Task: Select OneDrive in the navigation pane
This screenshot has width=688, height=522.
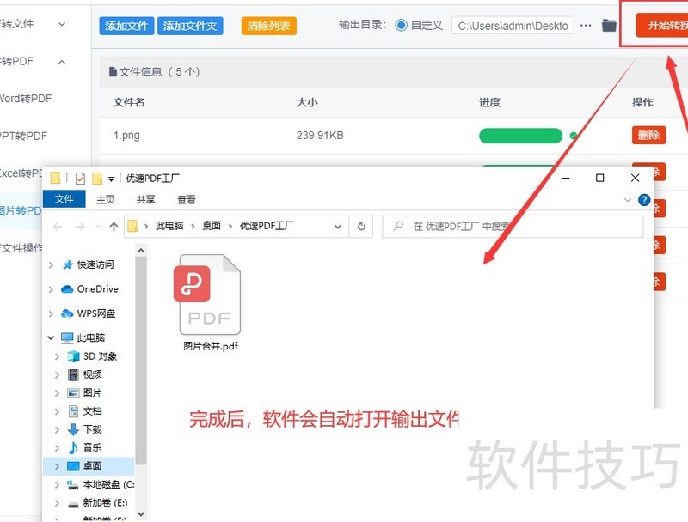Action: [x=97, y=289]
